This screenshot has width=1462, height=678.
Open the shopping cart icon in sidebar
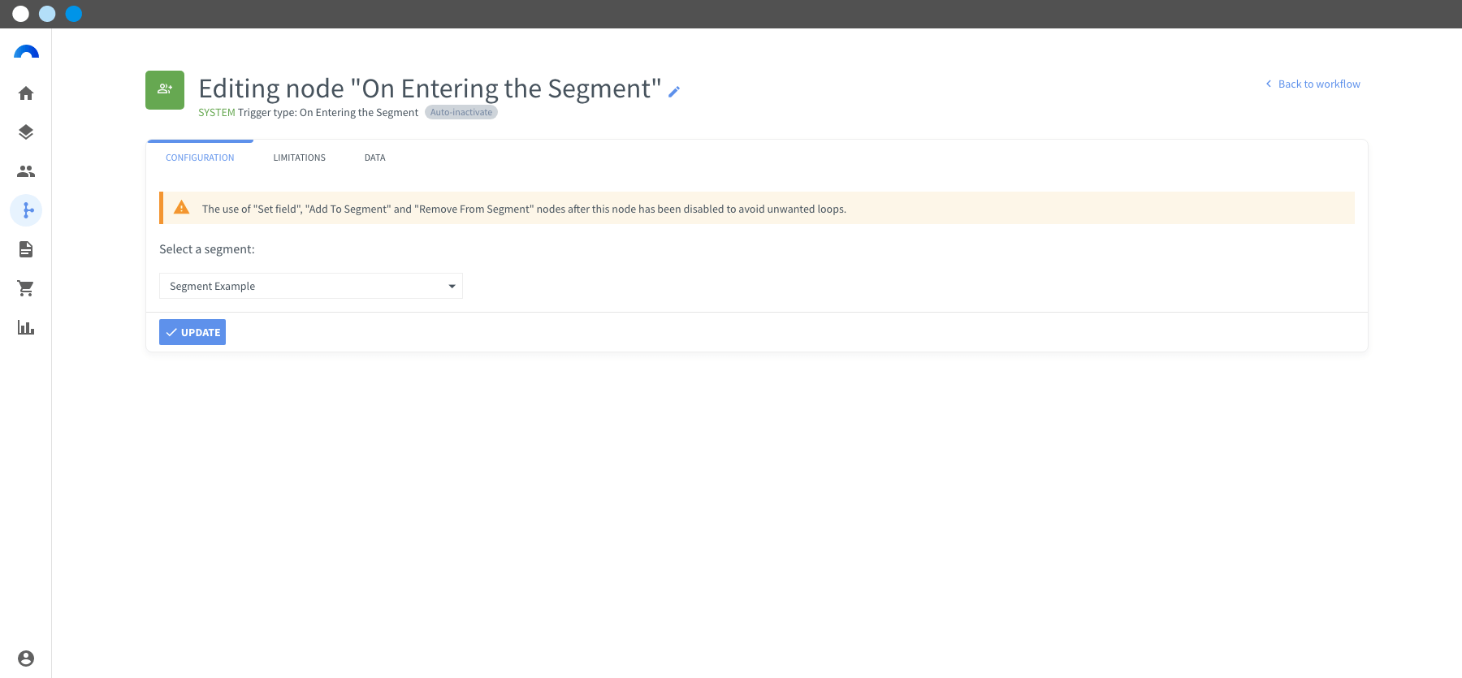[x=26, y=288]
